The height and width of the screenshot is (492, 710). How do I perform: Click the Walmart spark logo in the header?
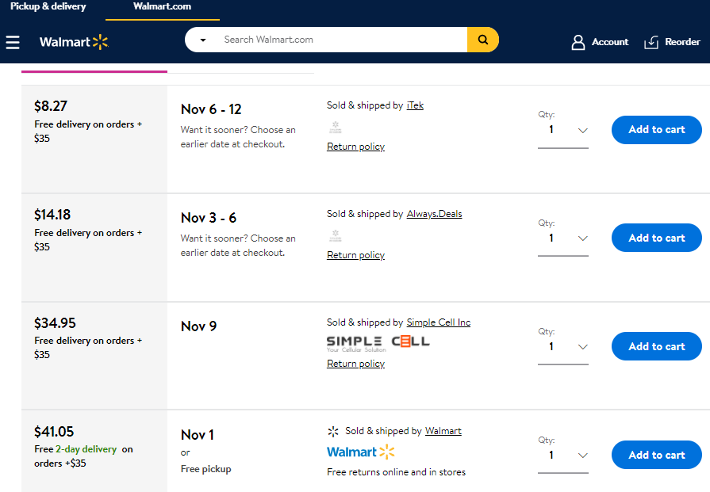pyautogui.click(x=75, y=42)
